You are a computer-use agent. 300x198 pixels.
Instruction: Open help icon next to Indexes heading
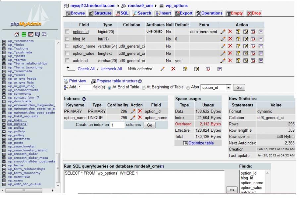pyautogui.click(x=84, y=99)
